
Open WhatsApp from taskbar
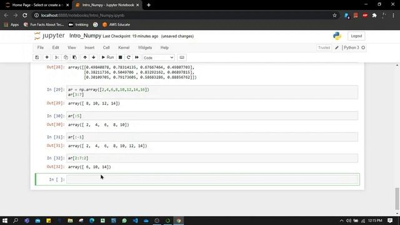(x=124, y=221)
